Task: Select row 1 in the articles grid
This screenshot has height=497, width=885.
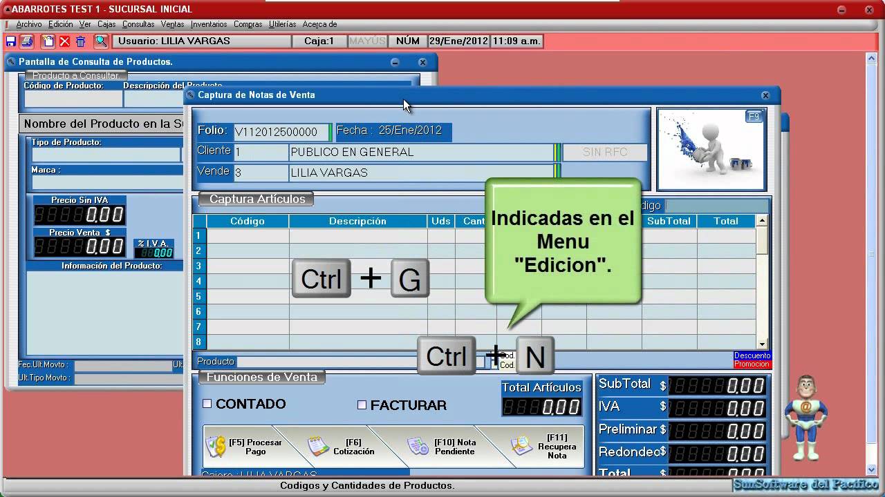Action: tap(198, 235)
